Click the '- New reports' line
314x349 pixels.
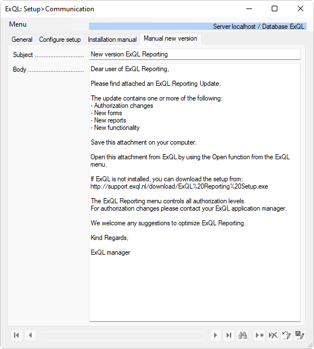coord(108,120)
